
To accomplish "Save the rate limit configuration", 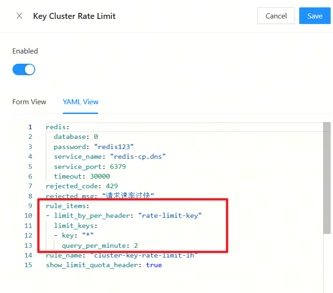I will tap(315, 16).
